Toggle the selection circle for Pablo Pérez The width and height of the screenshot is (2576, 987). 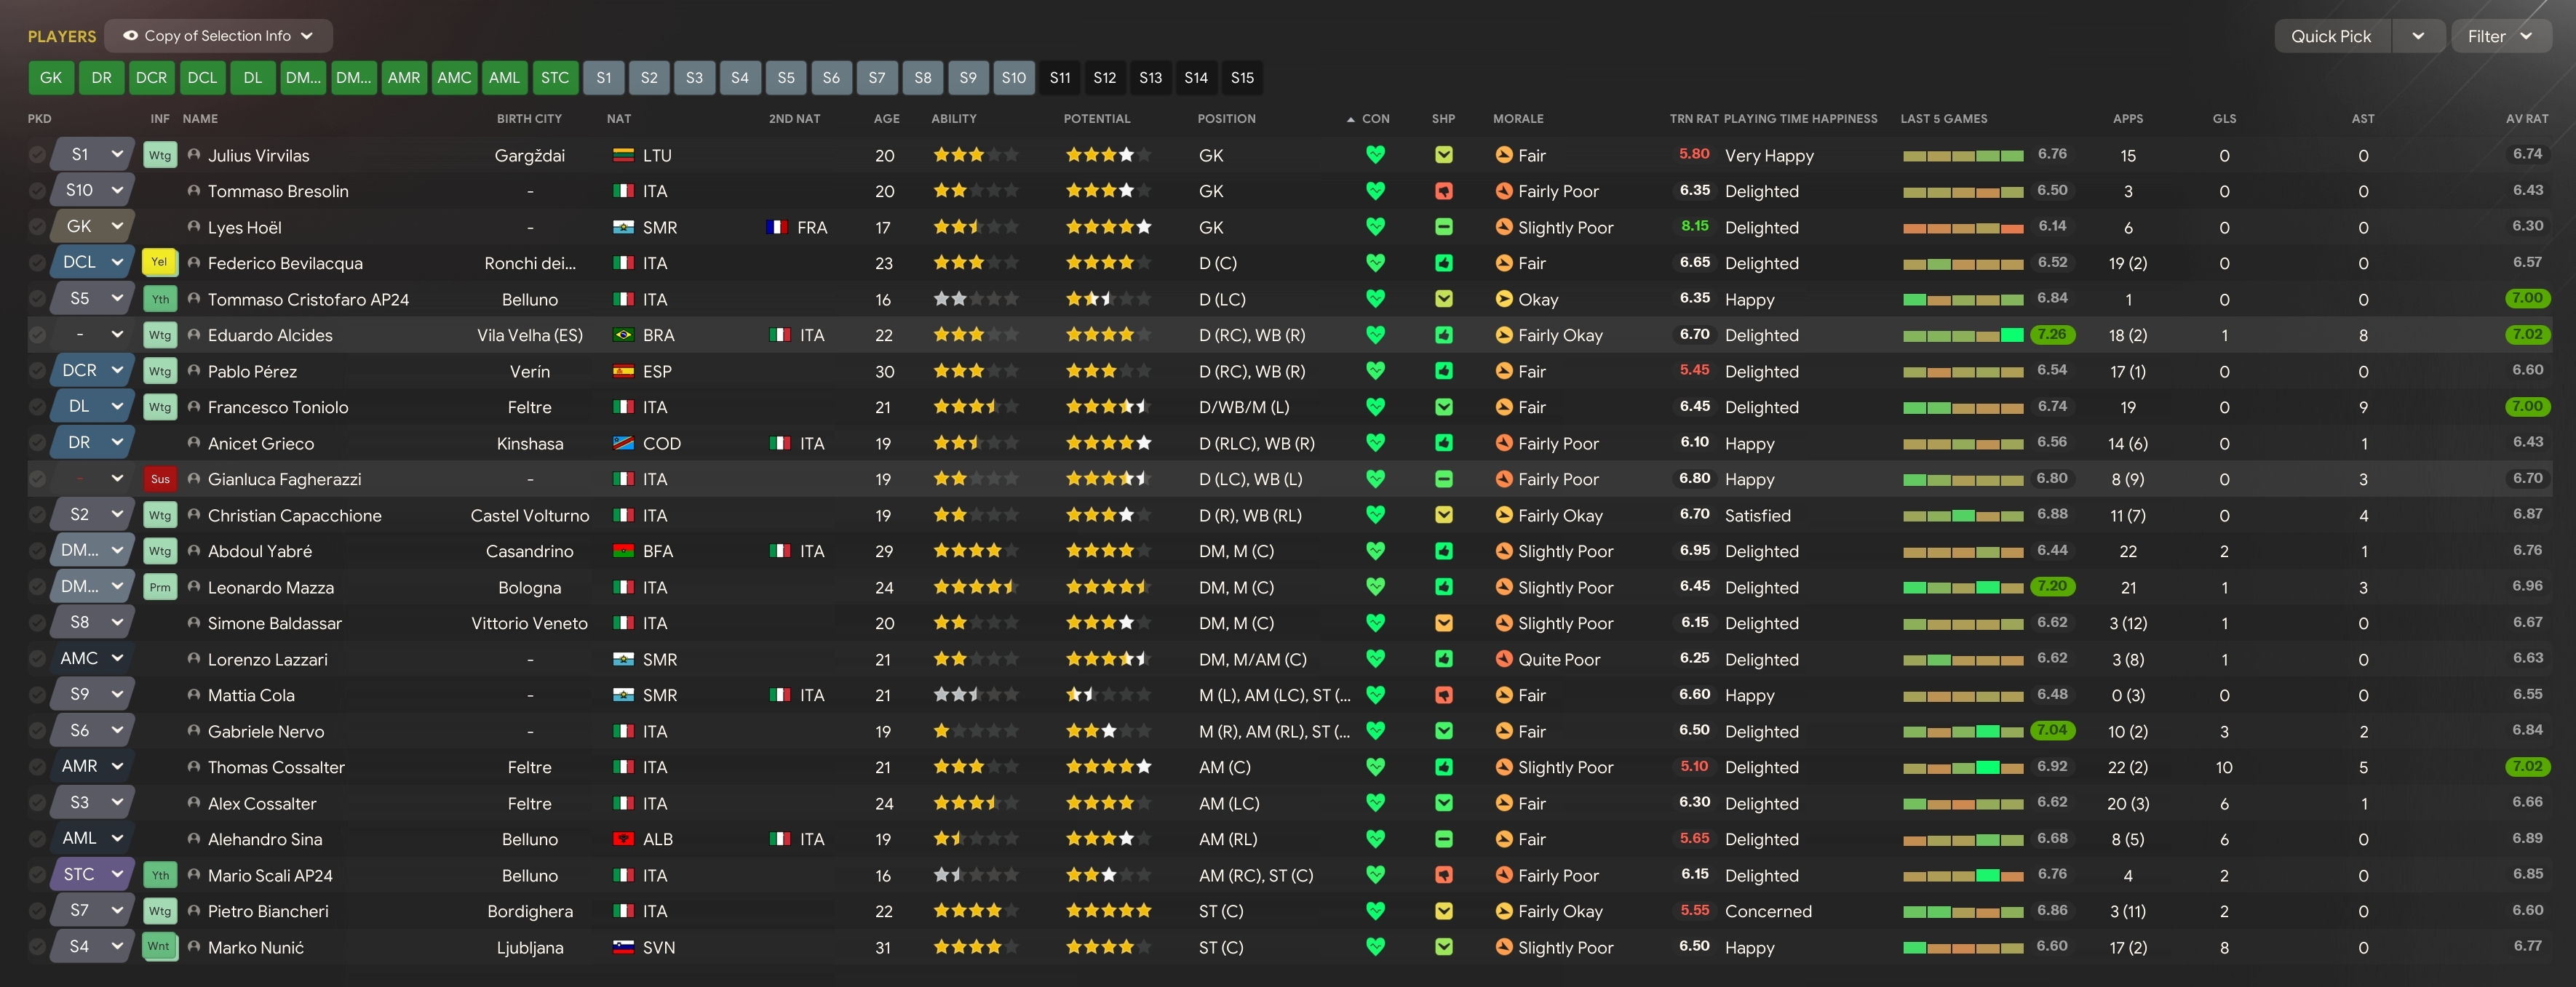[37, 371]
